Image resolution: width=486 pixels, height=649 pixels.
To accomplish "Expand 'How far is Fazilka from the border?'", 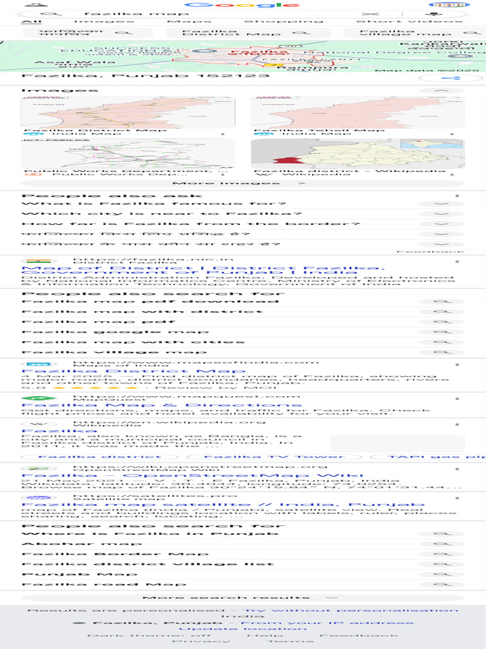I will pyautogui.click(x=242, y=224).
